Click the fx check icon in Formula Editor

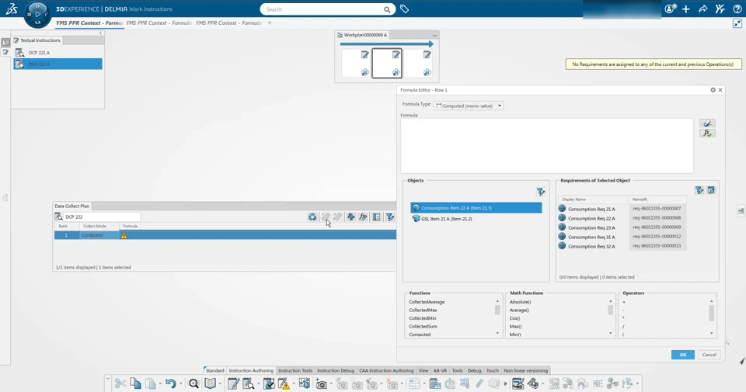click(x=707, y=134)
